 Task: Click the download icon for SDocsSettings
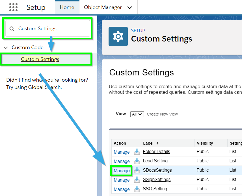[137, 170]
